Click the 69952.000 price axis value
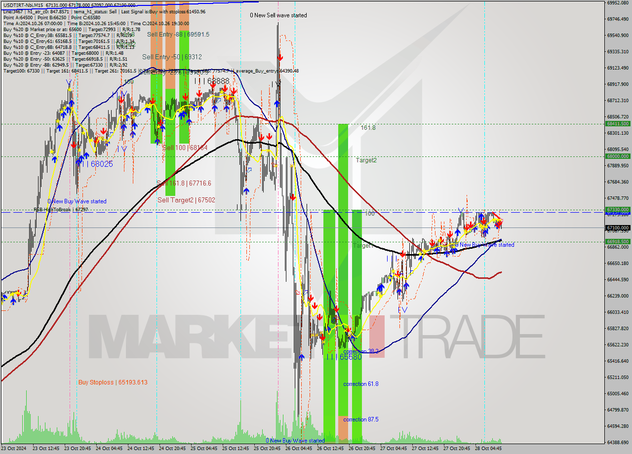 [x=617, y=3]
